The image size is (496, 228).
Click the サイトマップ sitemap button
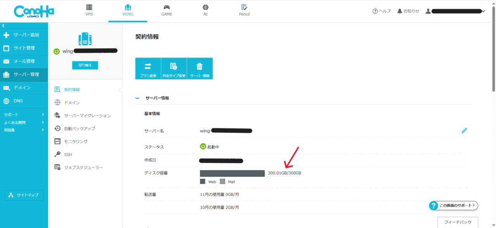tap(24, 195)
